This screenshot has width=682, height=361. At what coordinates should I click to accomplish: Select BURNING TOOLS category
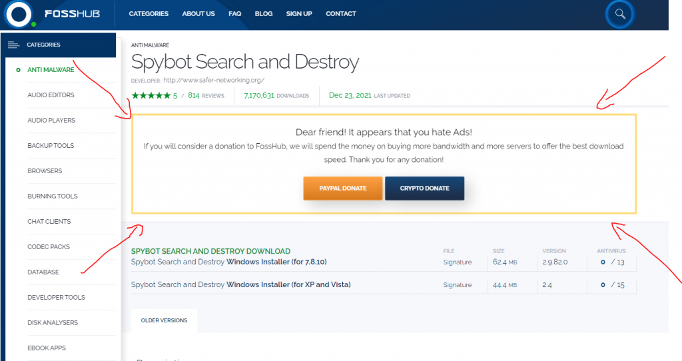coord(52,196)
